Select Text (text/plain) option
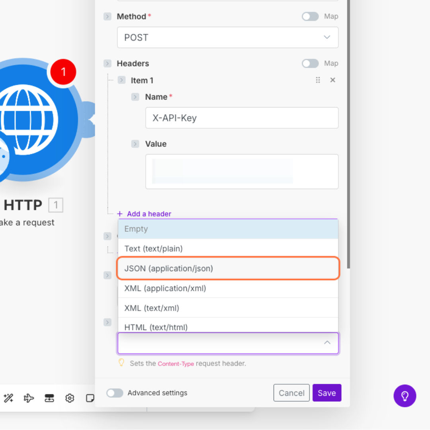 coord(228,249)
